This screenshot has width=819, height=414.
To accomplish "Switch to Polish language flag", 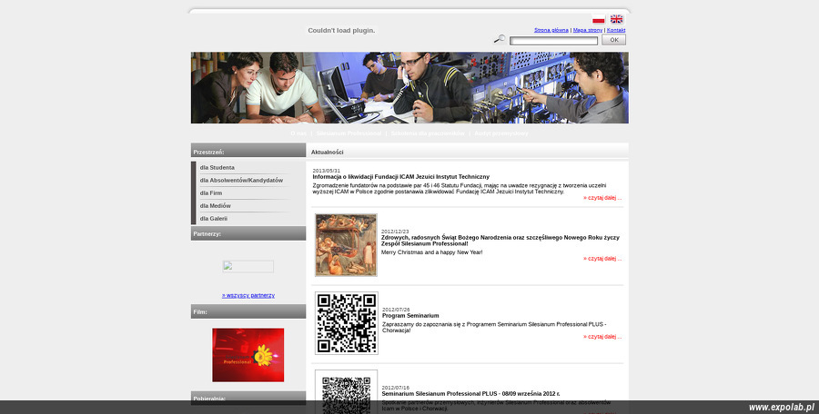I will click(x=599, y=19).
